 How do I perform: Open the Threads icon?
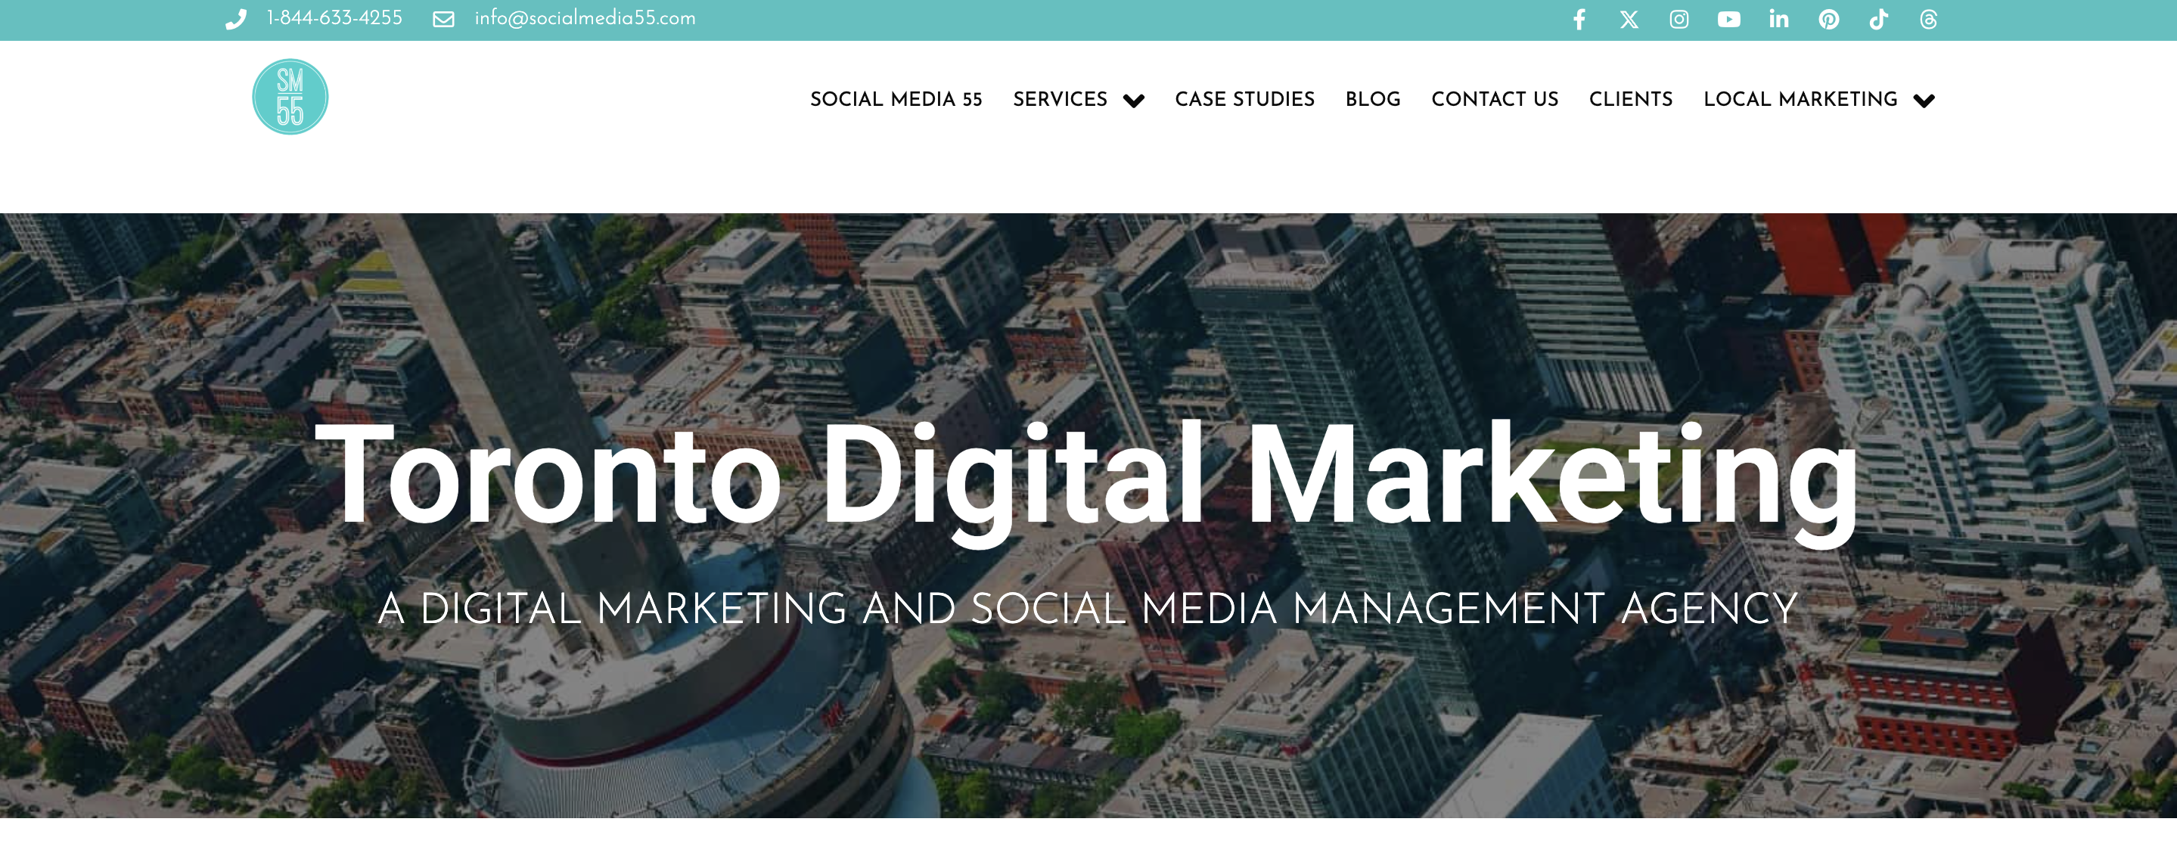[x=1927, y=20]
